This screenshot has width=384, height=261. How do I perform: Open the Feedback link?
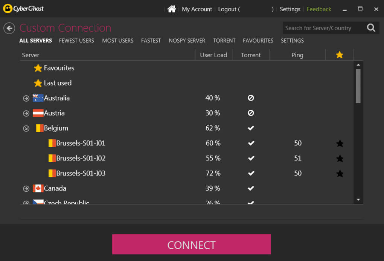click(319, 9)
